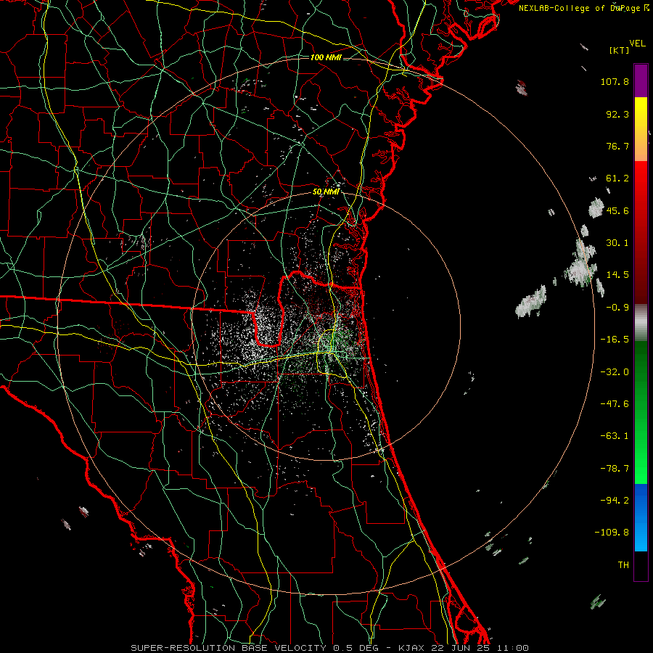The width and height of the screenshot is (653, 653).
Task: Click the 45.6 legend value
Action: pyautogui.click(x=617, y=210)
